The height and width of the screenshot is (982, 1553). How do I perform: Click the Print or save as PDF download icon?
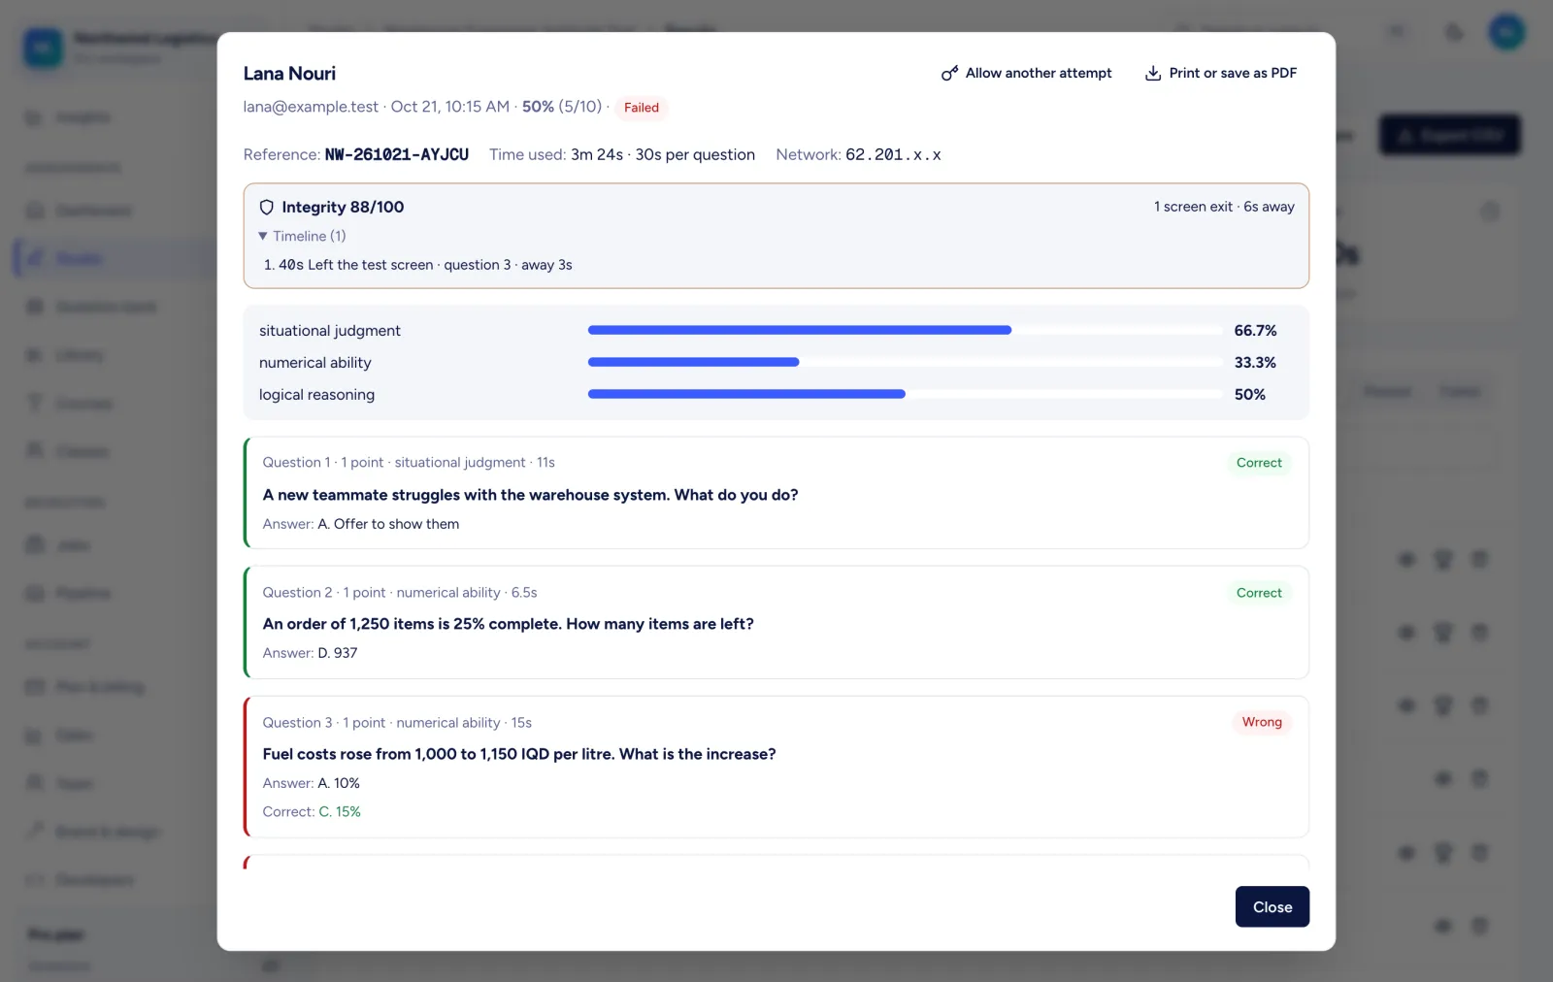tap(1153, 73)
